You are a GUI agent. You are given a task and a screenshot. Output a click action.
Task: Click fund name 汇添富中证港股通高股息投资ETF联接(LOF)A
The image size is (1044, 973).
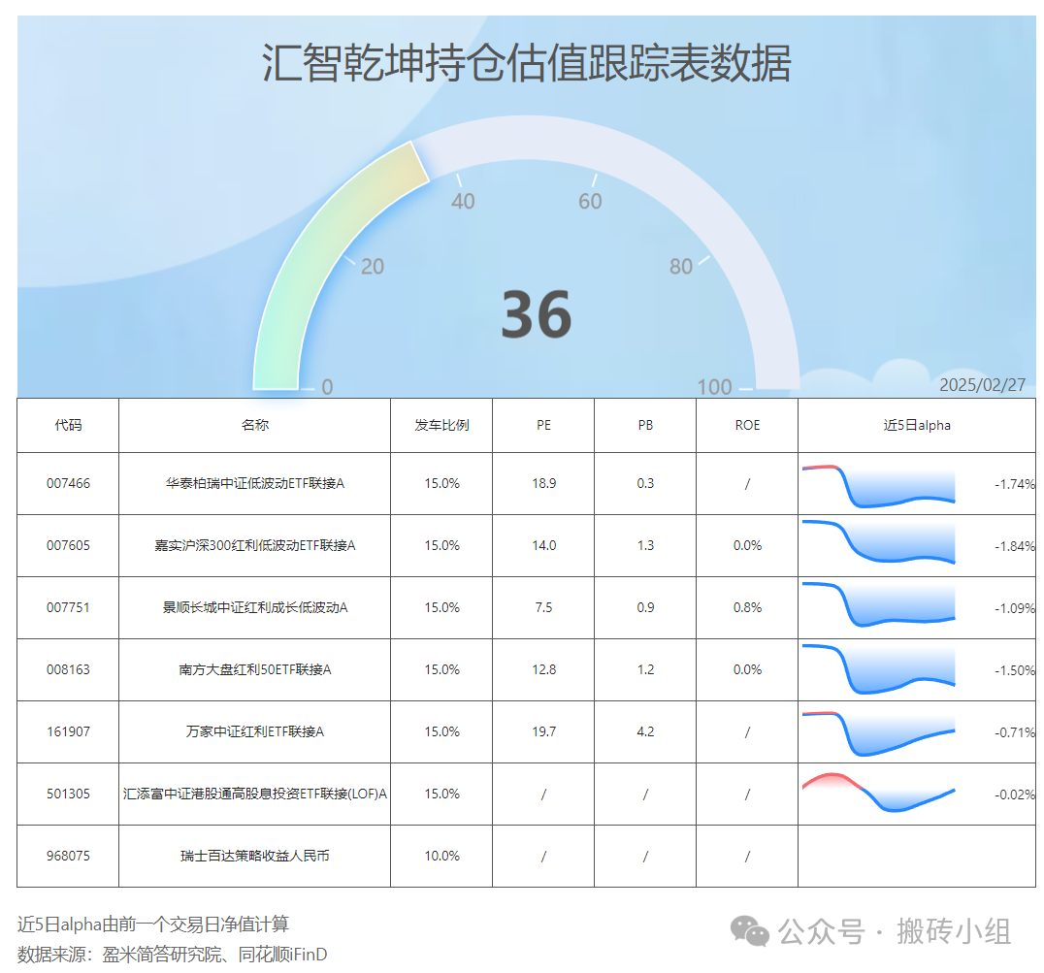254,794
